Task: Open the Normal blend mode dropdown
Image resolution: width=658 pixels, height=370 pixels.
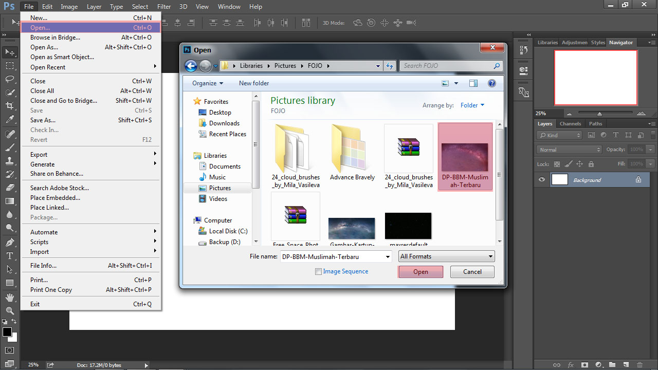Action: pos(569,150)
